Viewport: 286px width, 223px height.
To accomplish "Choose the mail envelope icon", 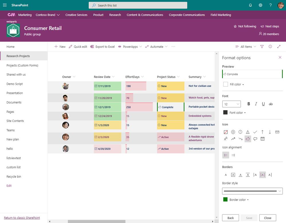I will click(277, 132).
